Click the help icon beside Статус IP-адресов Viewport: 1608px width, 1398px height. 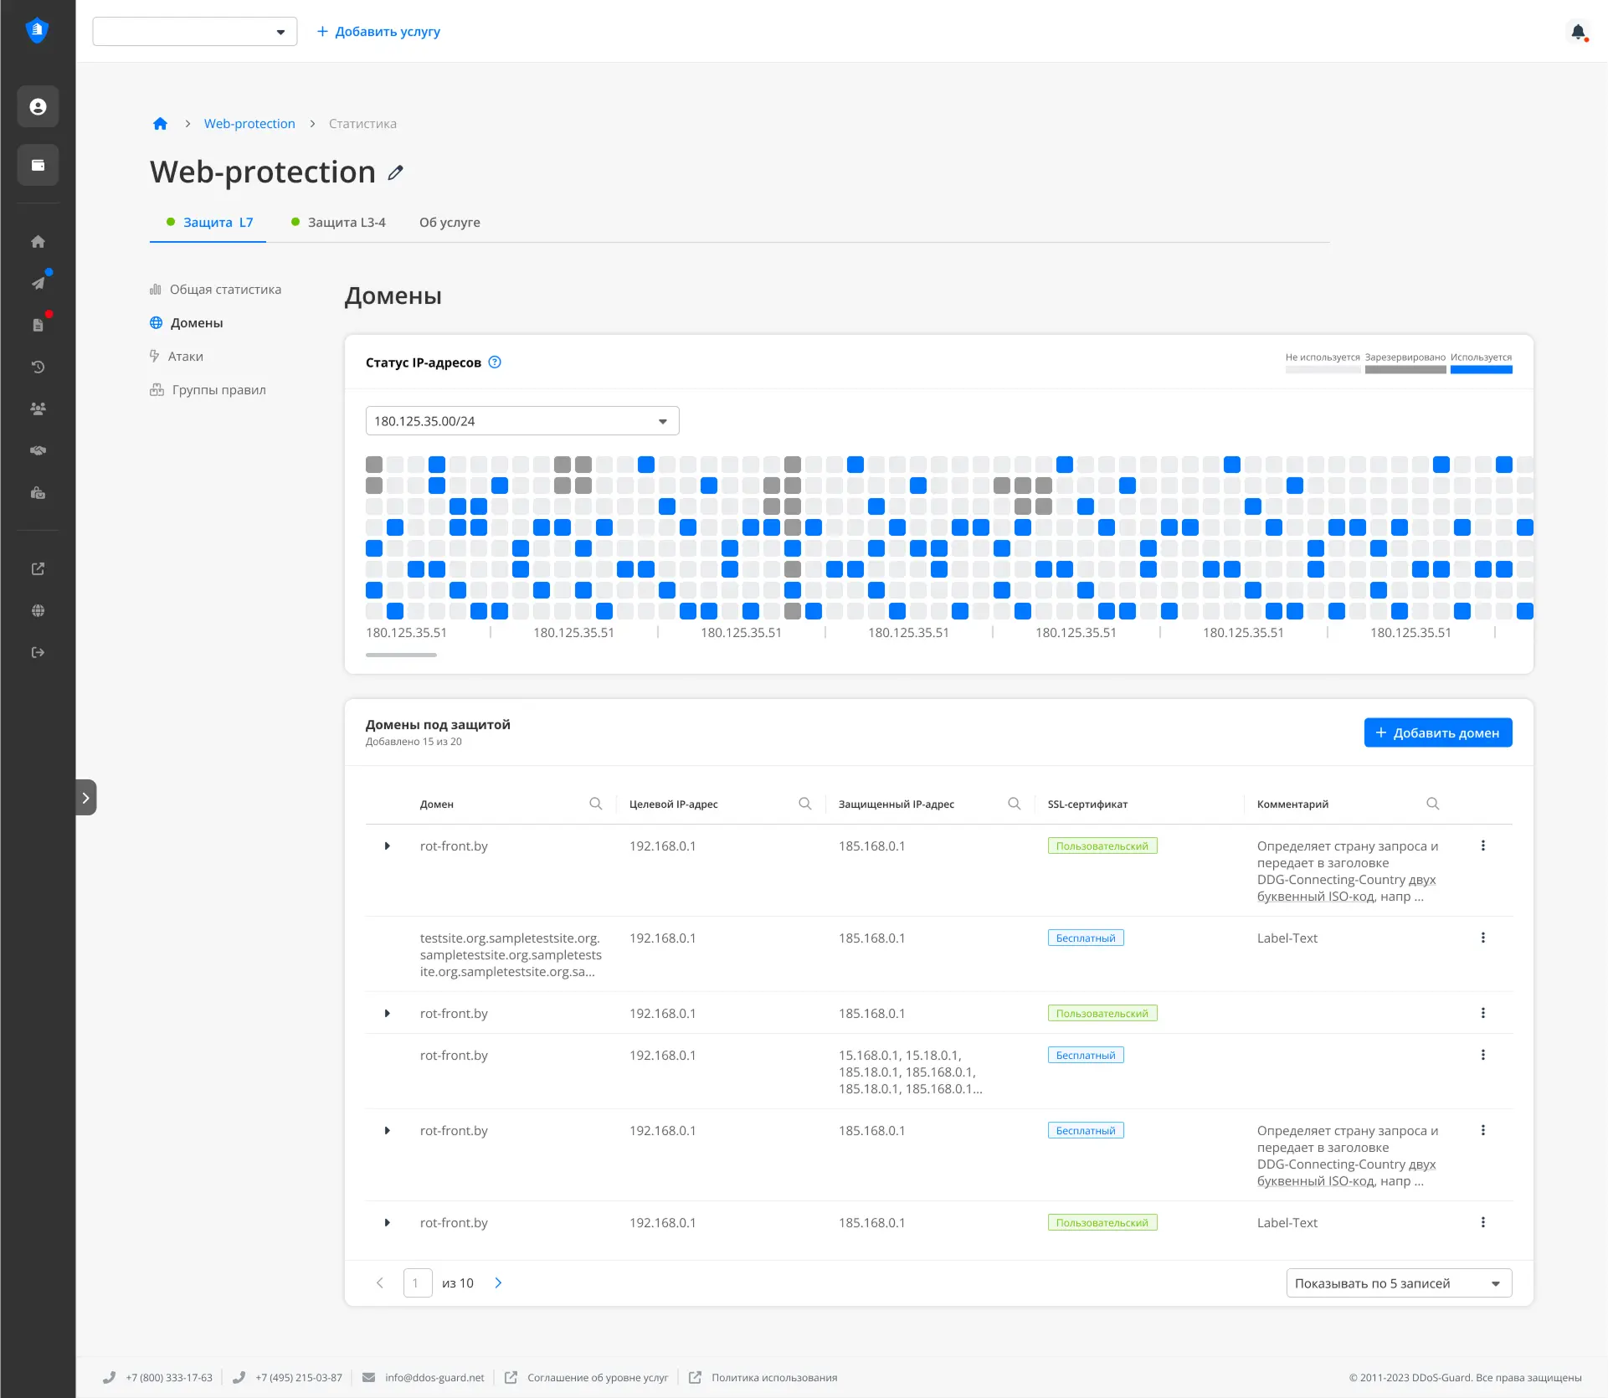[495, 362]
